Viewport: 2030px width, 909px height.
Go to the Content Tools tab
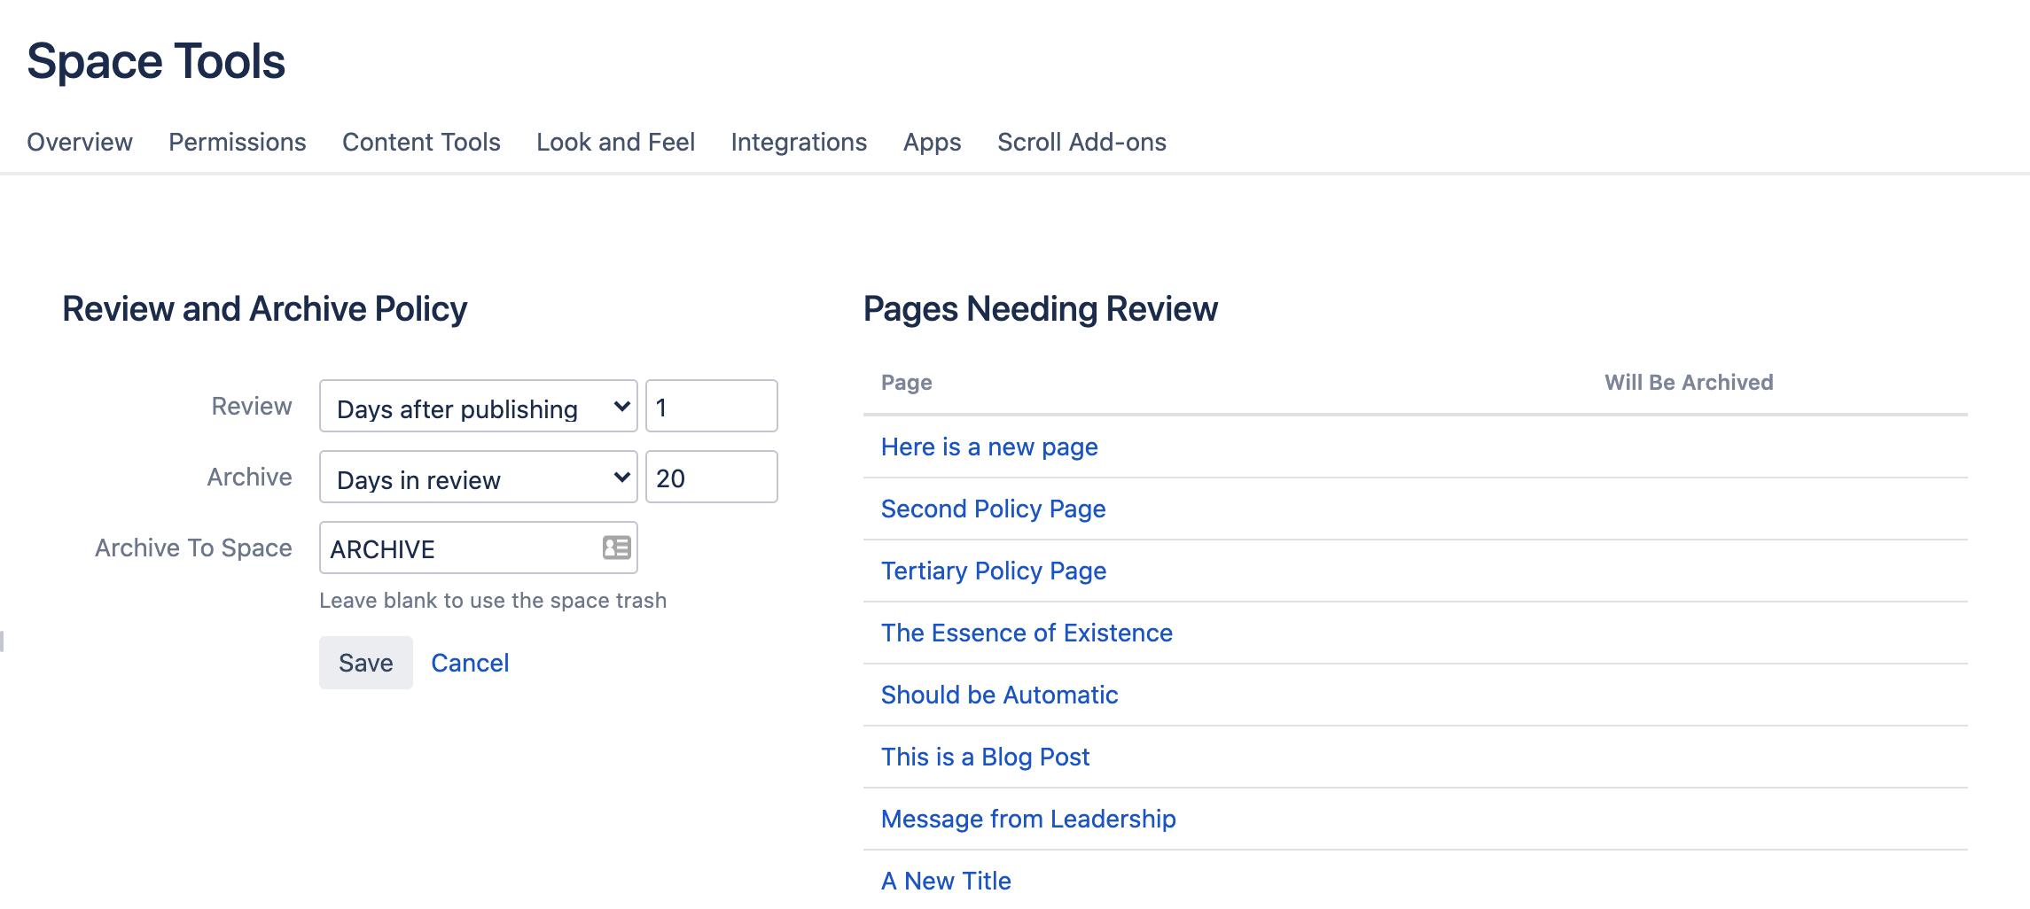(x=421, y=142)
